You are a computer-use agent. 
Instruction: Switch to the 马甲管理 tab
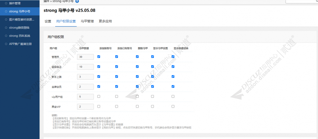(x=87, y=21)
